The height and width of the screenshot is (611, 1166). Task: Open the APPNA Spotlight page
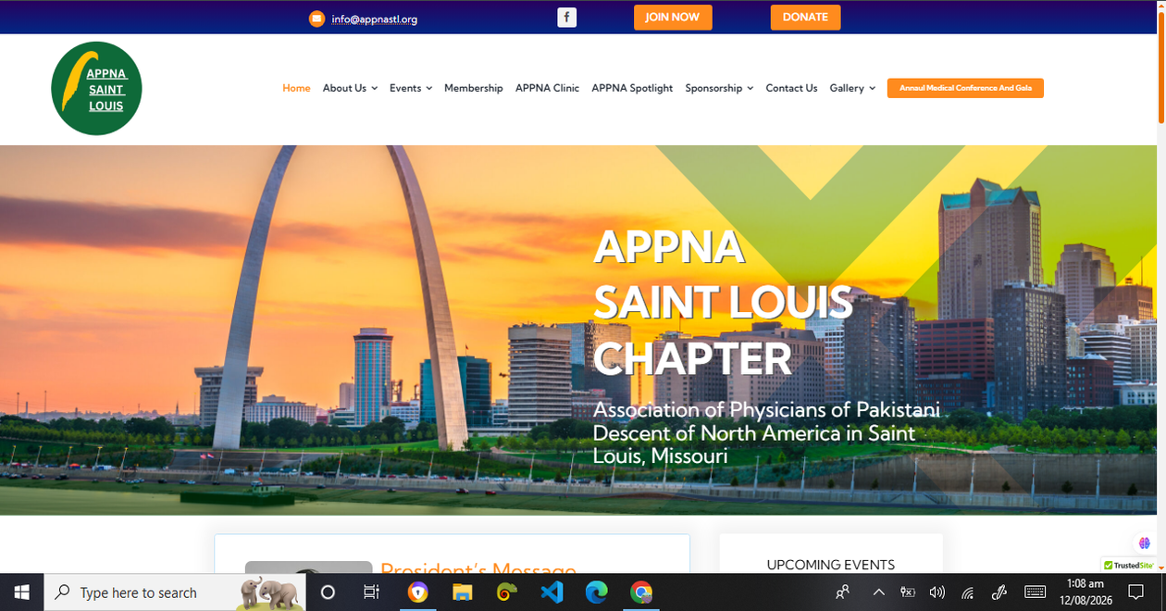632,88
